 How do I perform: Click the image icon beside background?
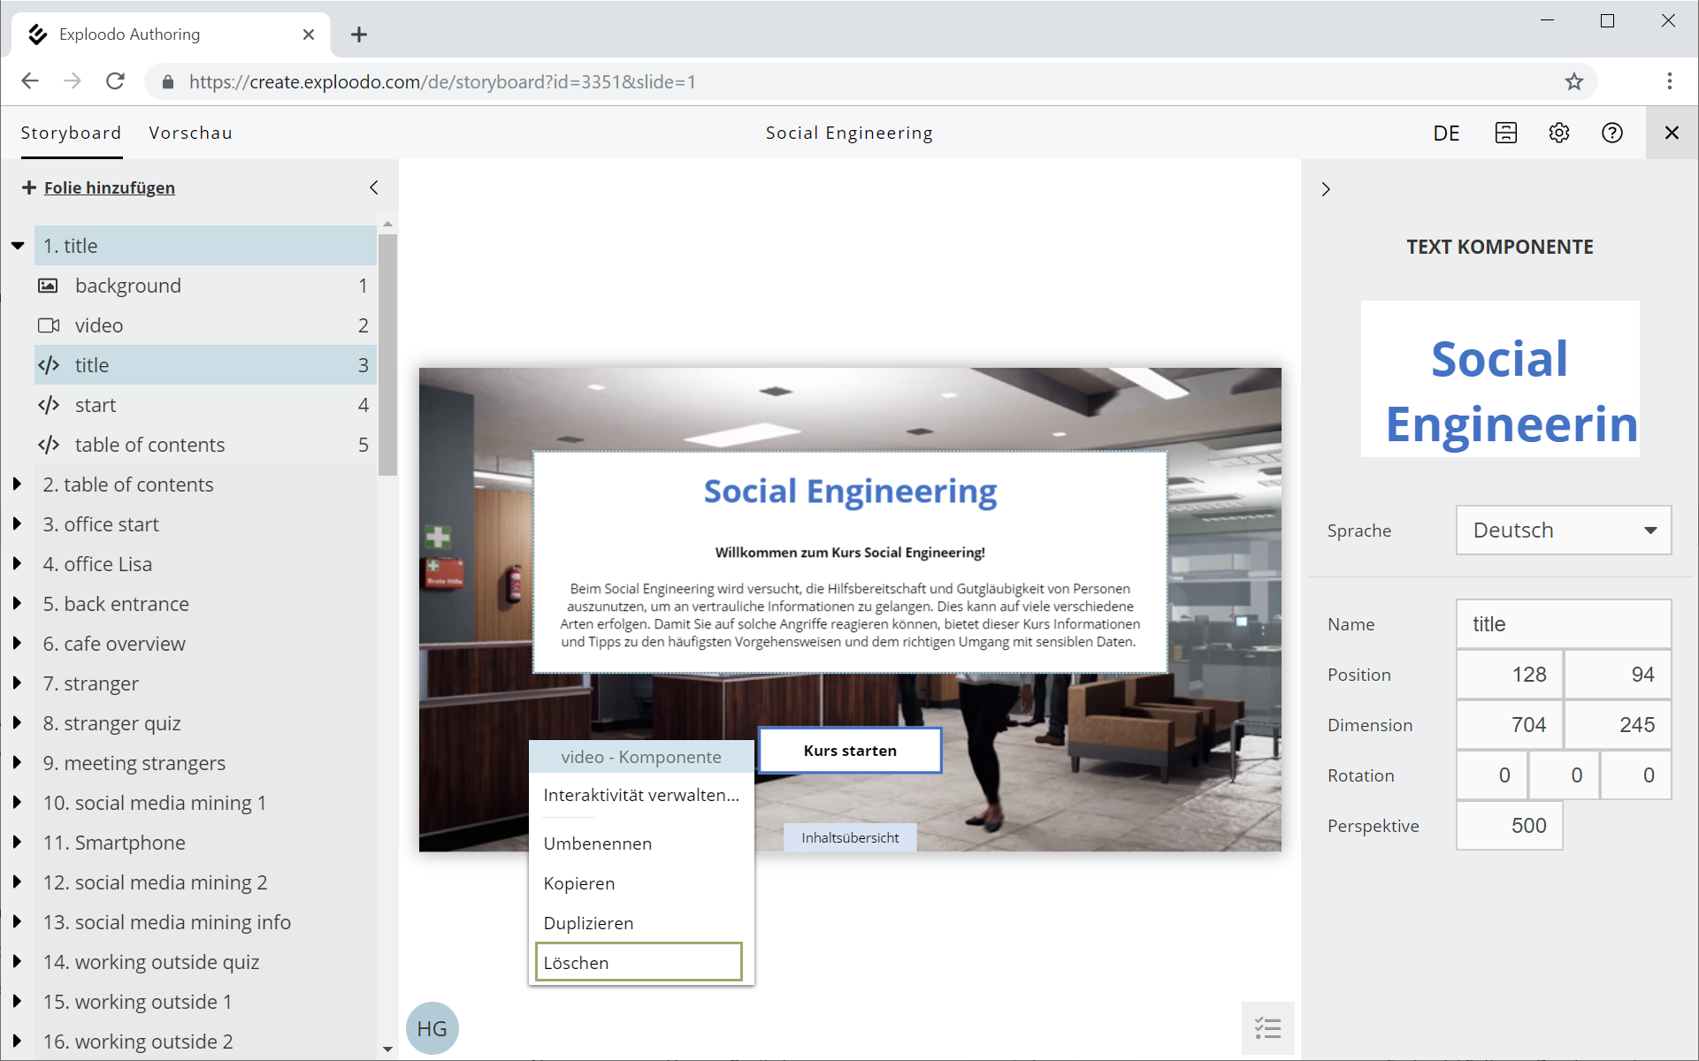(48, 286)
